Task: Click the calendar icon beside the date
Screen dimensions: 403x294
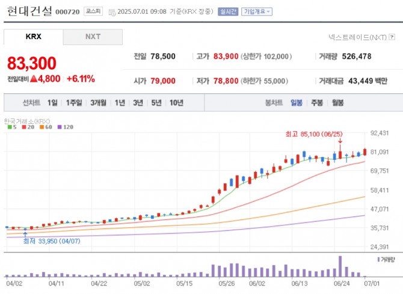Action: 112,11
